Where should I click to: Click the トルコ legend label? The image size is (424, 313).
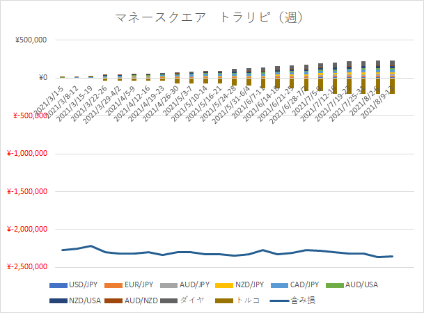[x=247, y=300]
